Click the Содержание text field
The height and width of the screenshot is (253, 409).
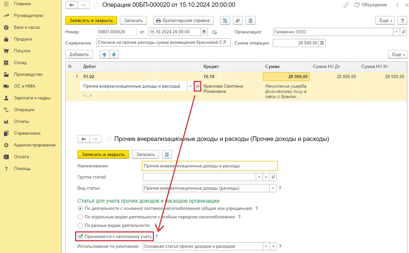pyautogui.click(x=163, y=42)
